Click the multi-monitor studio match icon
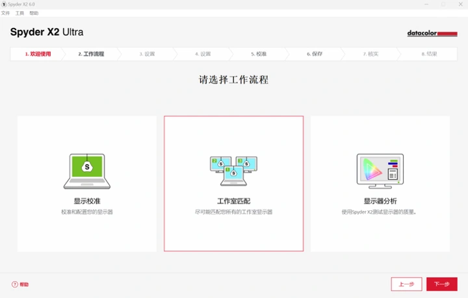 (x=234, y=171)
